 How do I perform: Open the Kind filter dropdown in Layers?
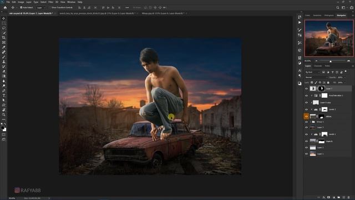point(312,72)
